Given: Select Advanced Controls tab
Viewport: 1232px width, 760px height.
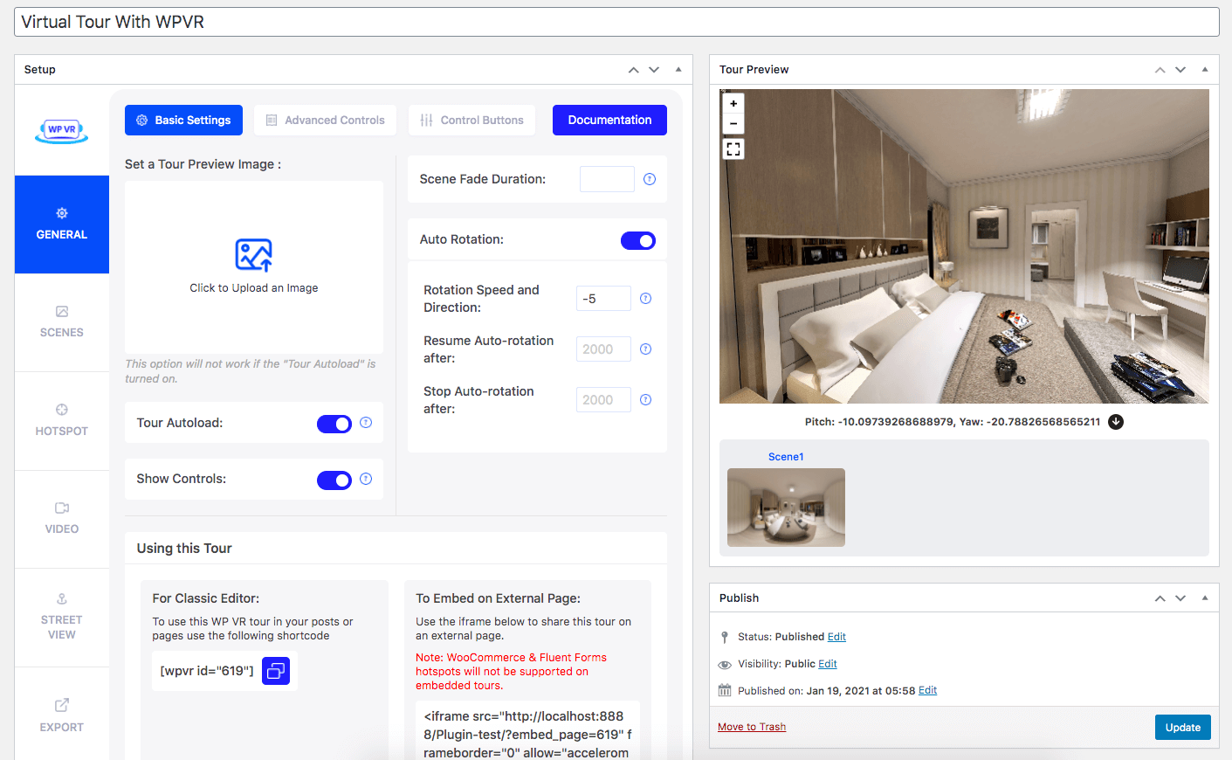Looking at the screenshot, I should pos(325,121).
